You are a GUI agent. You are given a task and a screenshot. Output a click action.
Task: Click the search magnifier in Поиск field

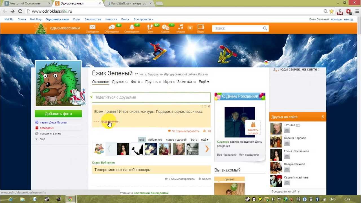(265, 28)
